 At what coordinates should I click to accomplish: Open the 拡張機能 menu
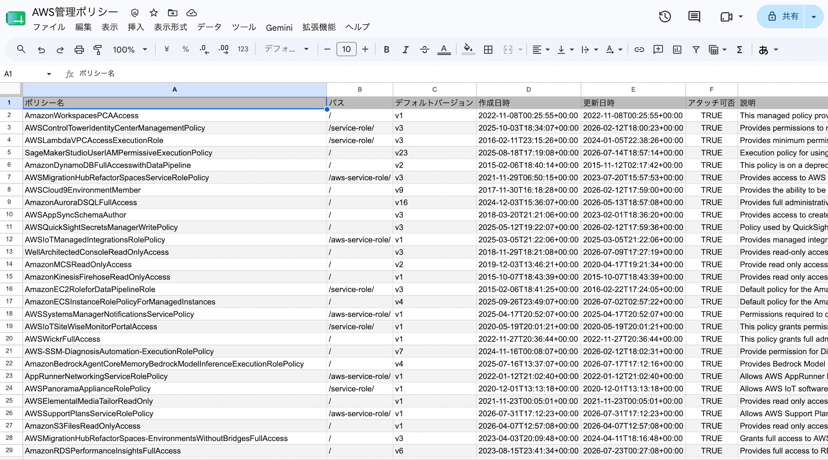[x=319, y=27]
